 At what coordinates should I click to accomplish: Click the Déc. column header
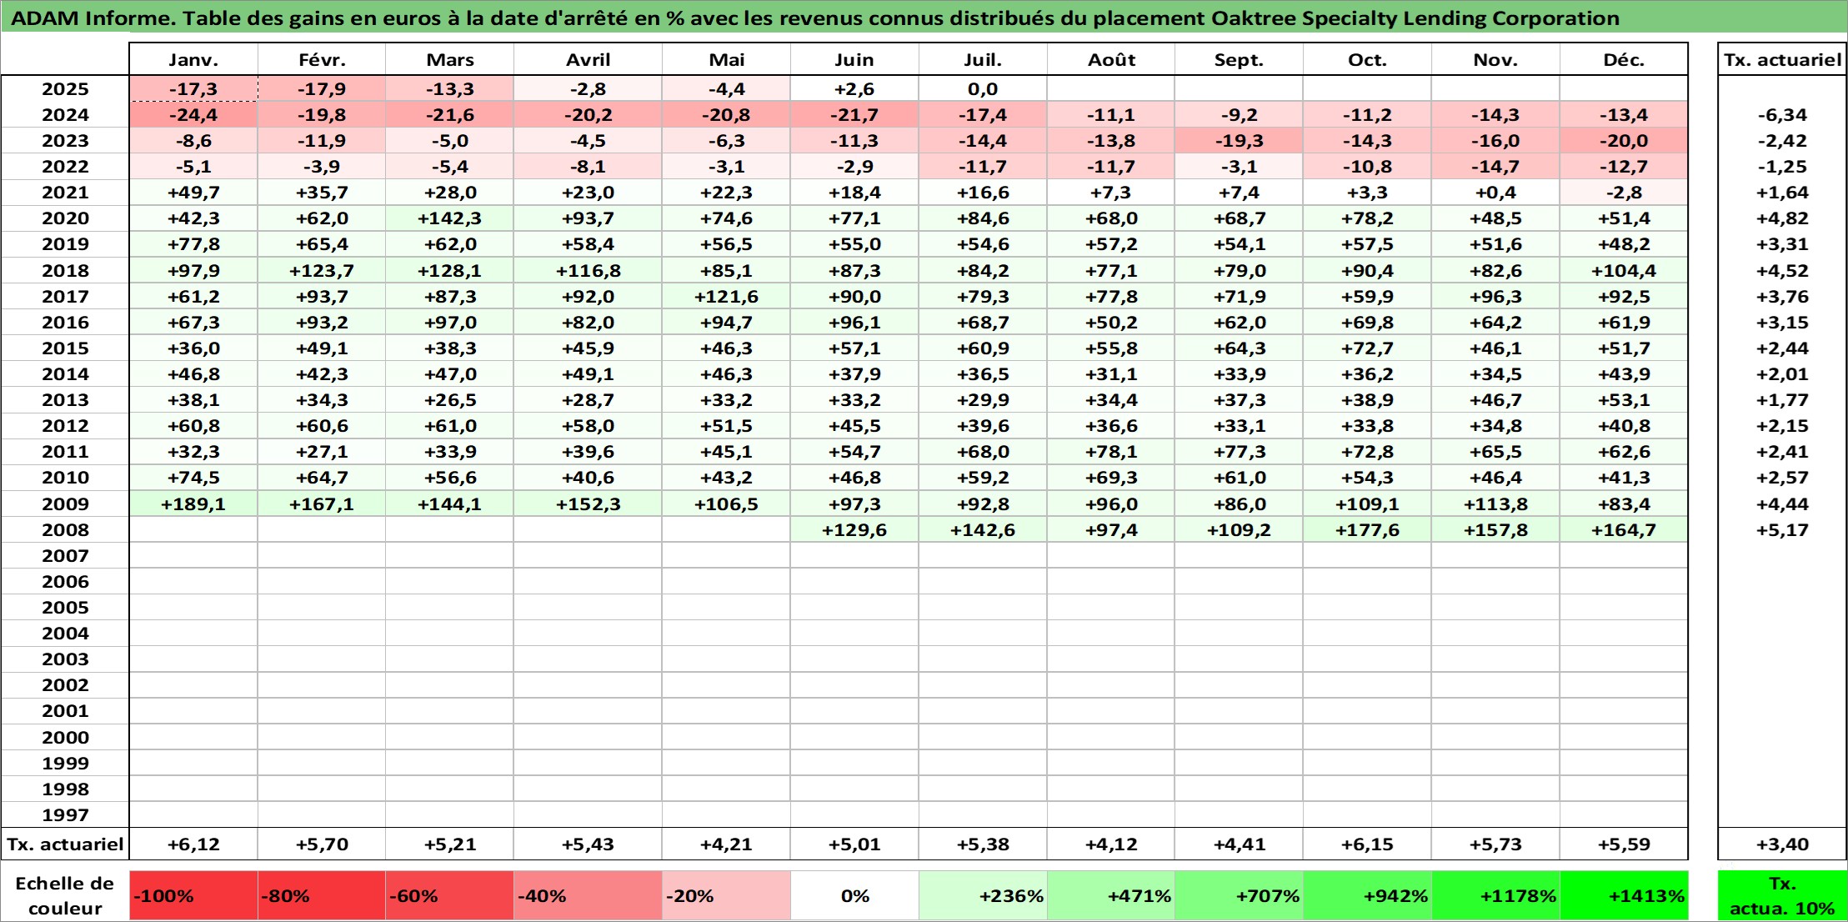pyautogui.click(x=1624, y=59)
